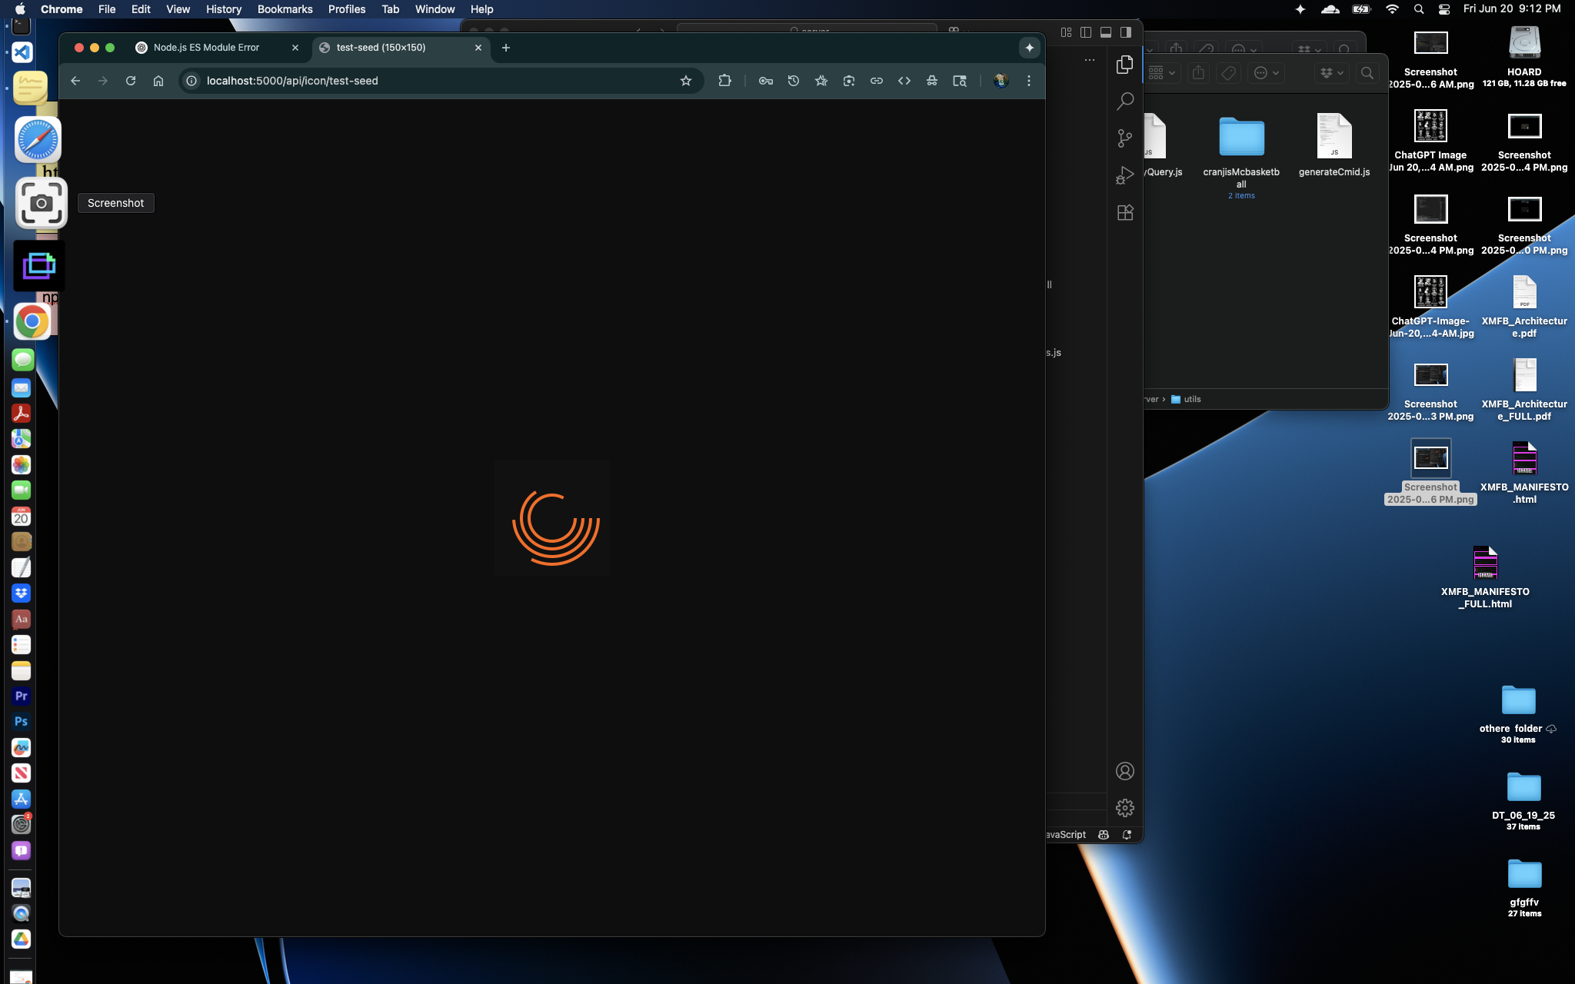
Task: Click the reload page button
Action: click(x=131, y=81)
